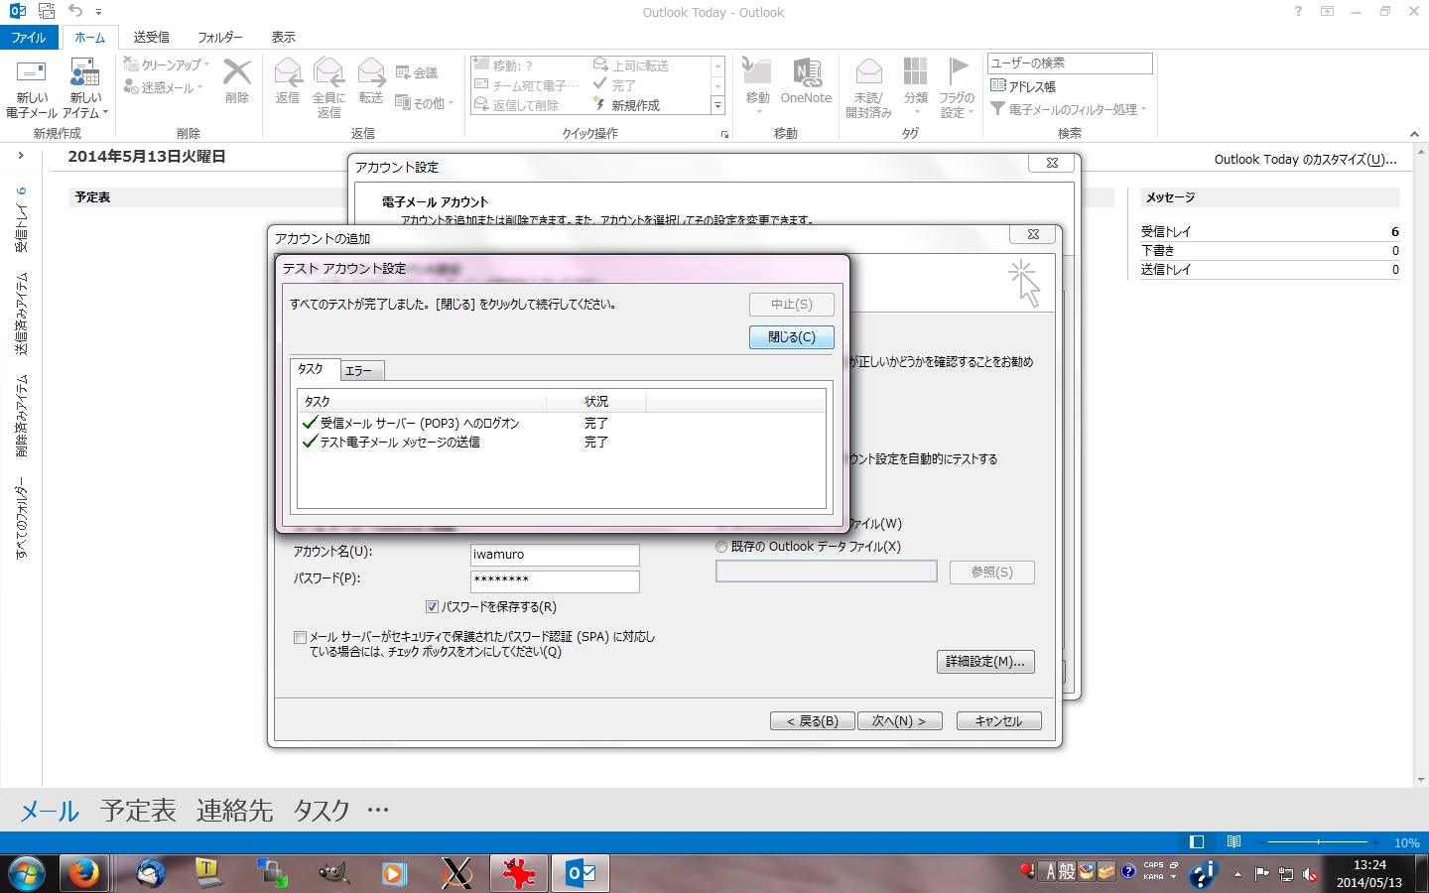This screenshot has width=1429, height=893.
Task: Open the File (ファイル) tab
Action: pos(29,37)
